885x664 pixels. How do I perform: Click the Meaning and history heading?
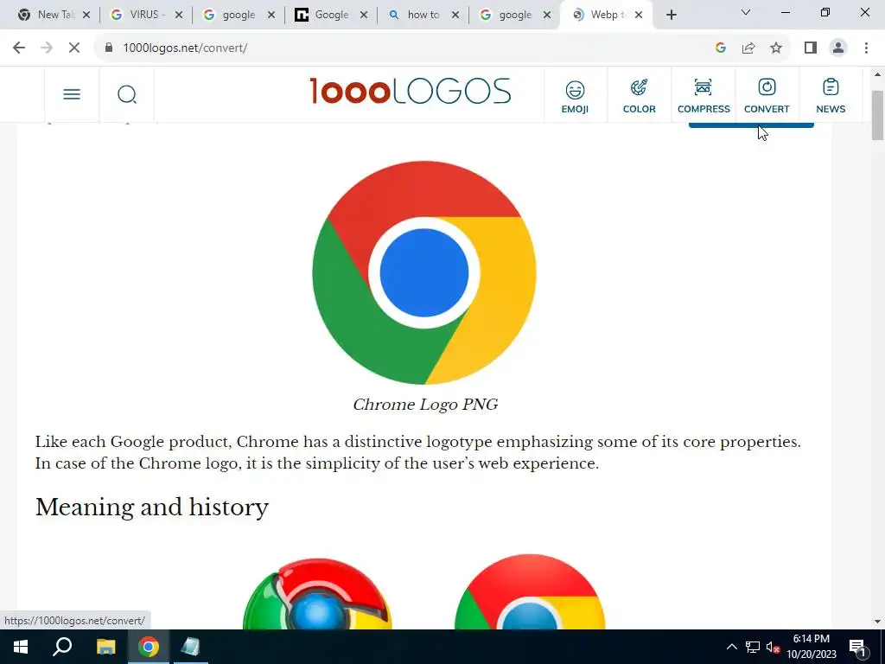pos(152,507)
